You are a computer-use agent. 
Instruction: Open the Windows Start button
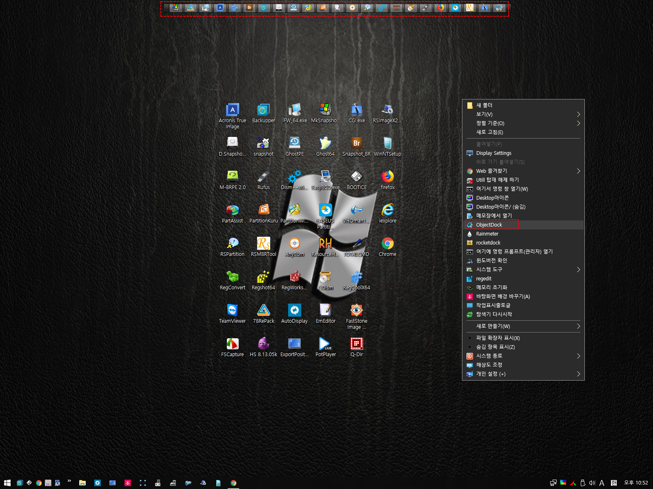(7, 483)
